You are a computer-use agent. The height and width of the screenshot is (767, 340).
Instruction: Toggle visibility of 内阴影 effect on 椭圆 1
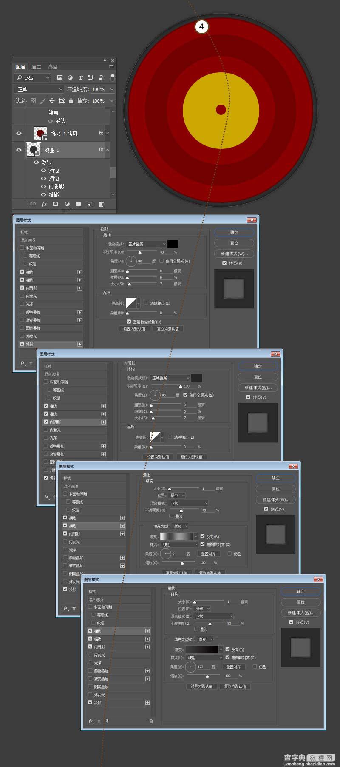43,186
